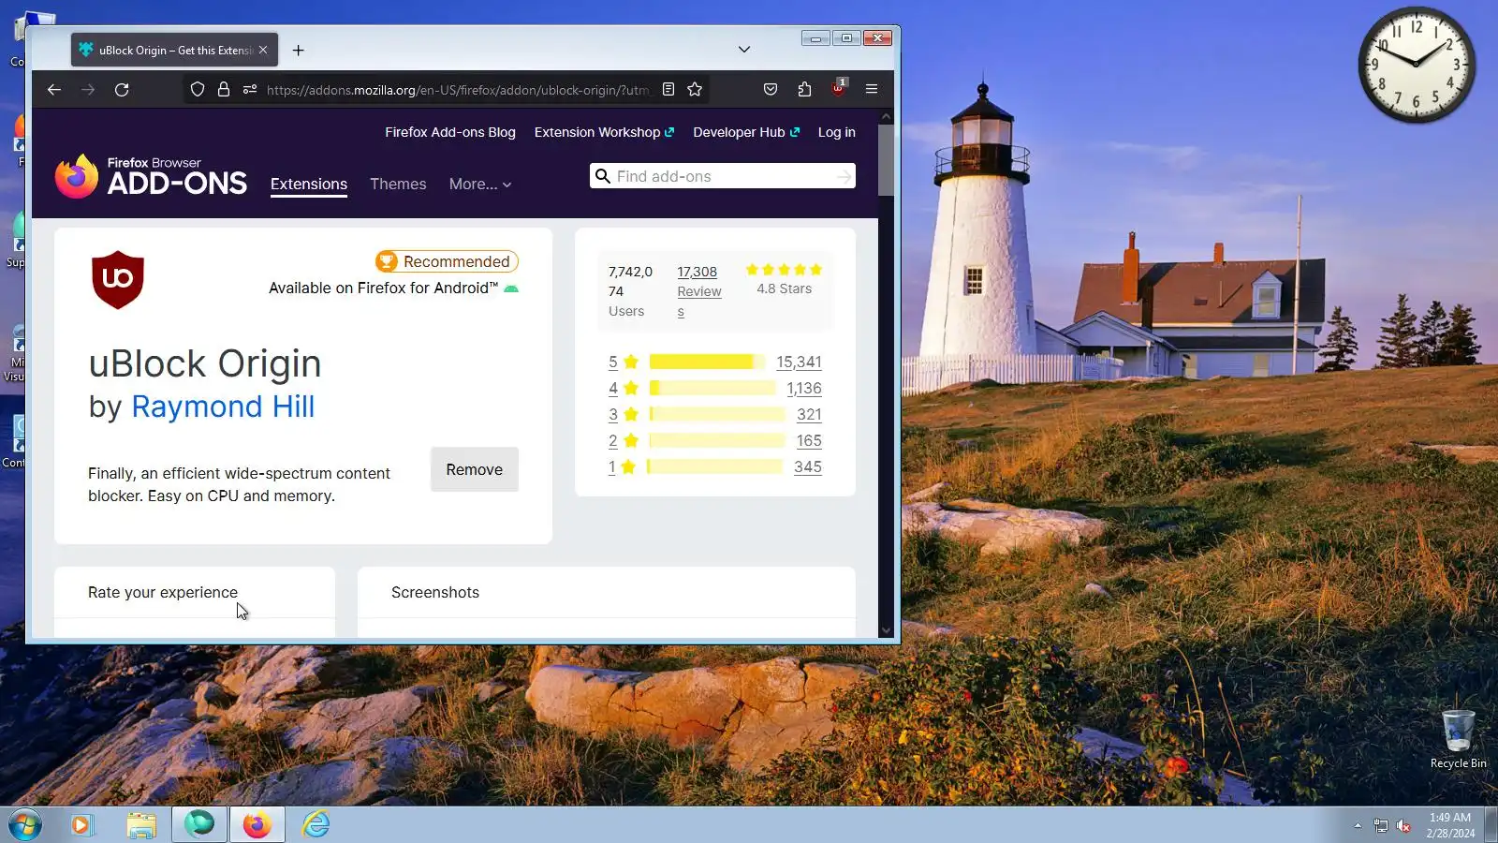Image resolution: width=1498 pixels, height=843 pixels.
Task: Click the page vertical scrollbar thumb
Action: (x=886, y=159)
